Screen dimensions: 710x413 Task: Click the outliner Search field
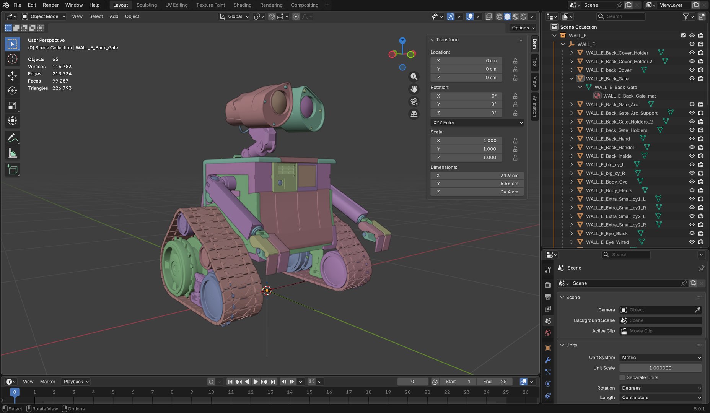tap(620, 16)
